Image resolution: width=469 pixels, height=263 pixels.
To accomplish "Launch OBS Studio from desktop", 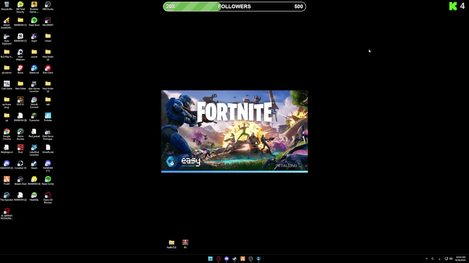I will (x=48, y=6).
